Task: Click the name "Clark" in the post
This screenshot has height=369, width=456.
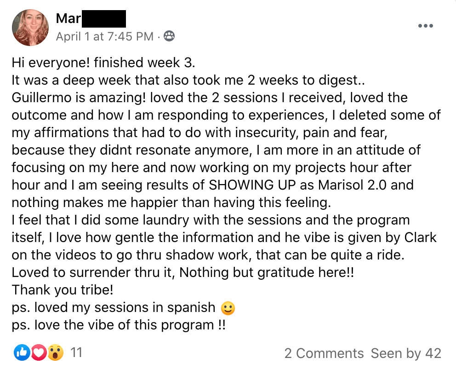Action: coord(420,237)
